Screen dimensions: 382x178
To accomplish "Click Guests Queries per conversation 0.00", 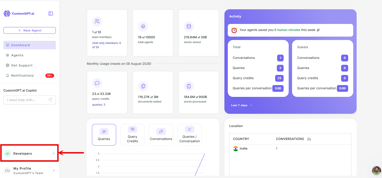I will (343, 88).
